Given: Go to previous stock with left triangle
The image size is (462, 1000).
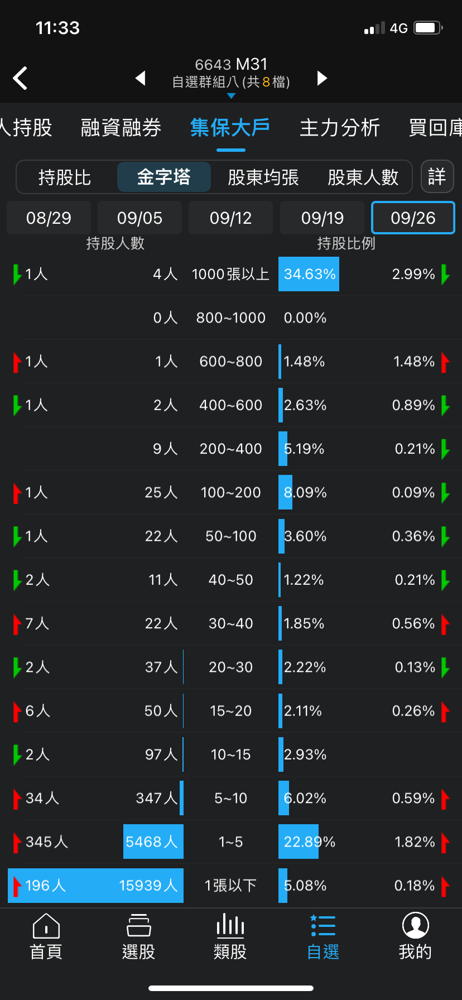Looking at the screenshot, I should tap(141, 78).
